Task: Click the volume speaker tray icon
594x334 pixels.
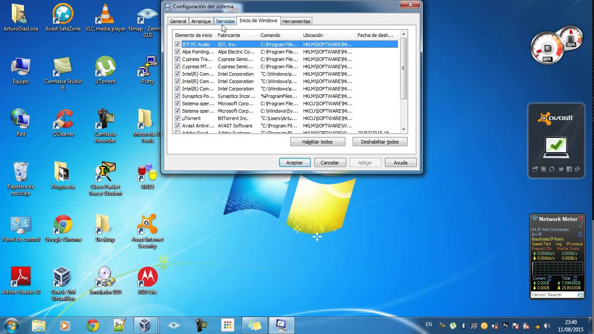Action: [x=548, y=325]
